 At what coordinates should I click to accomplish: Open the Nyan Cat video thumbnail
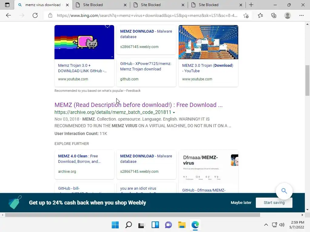pos(84,42)
